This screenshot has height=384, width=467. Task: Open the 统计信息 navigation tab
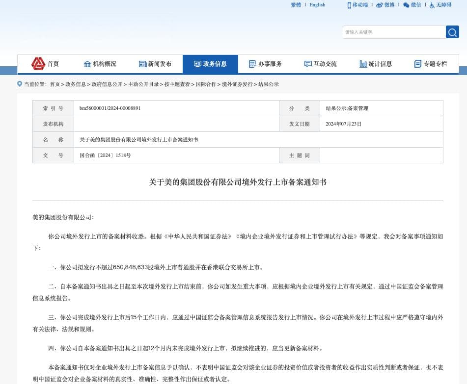376,64
